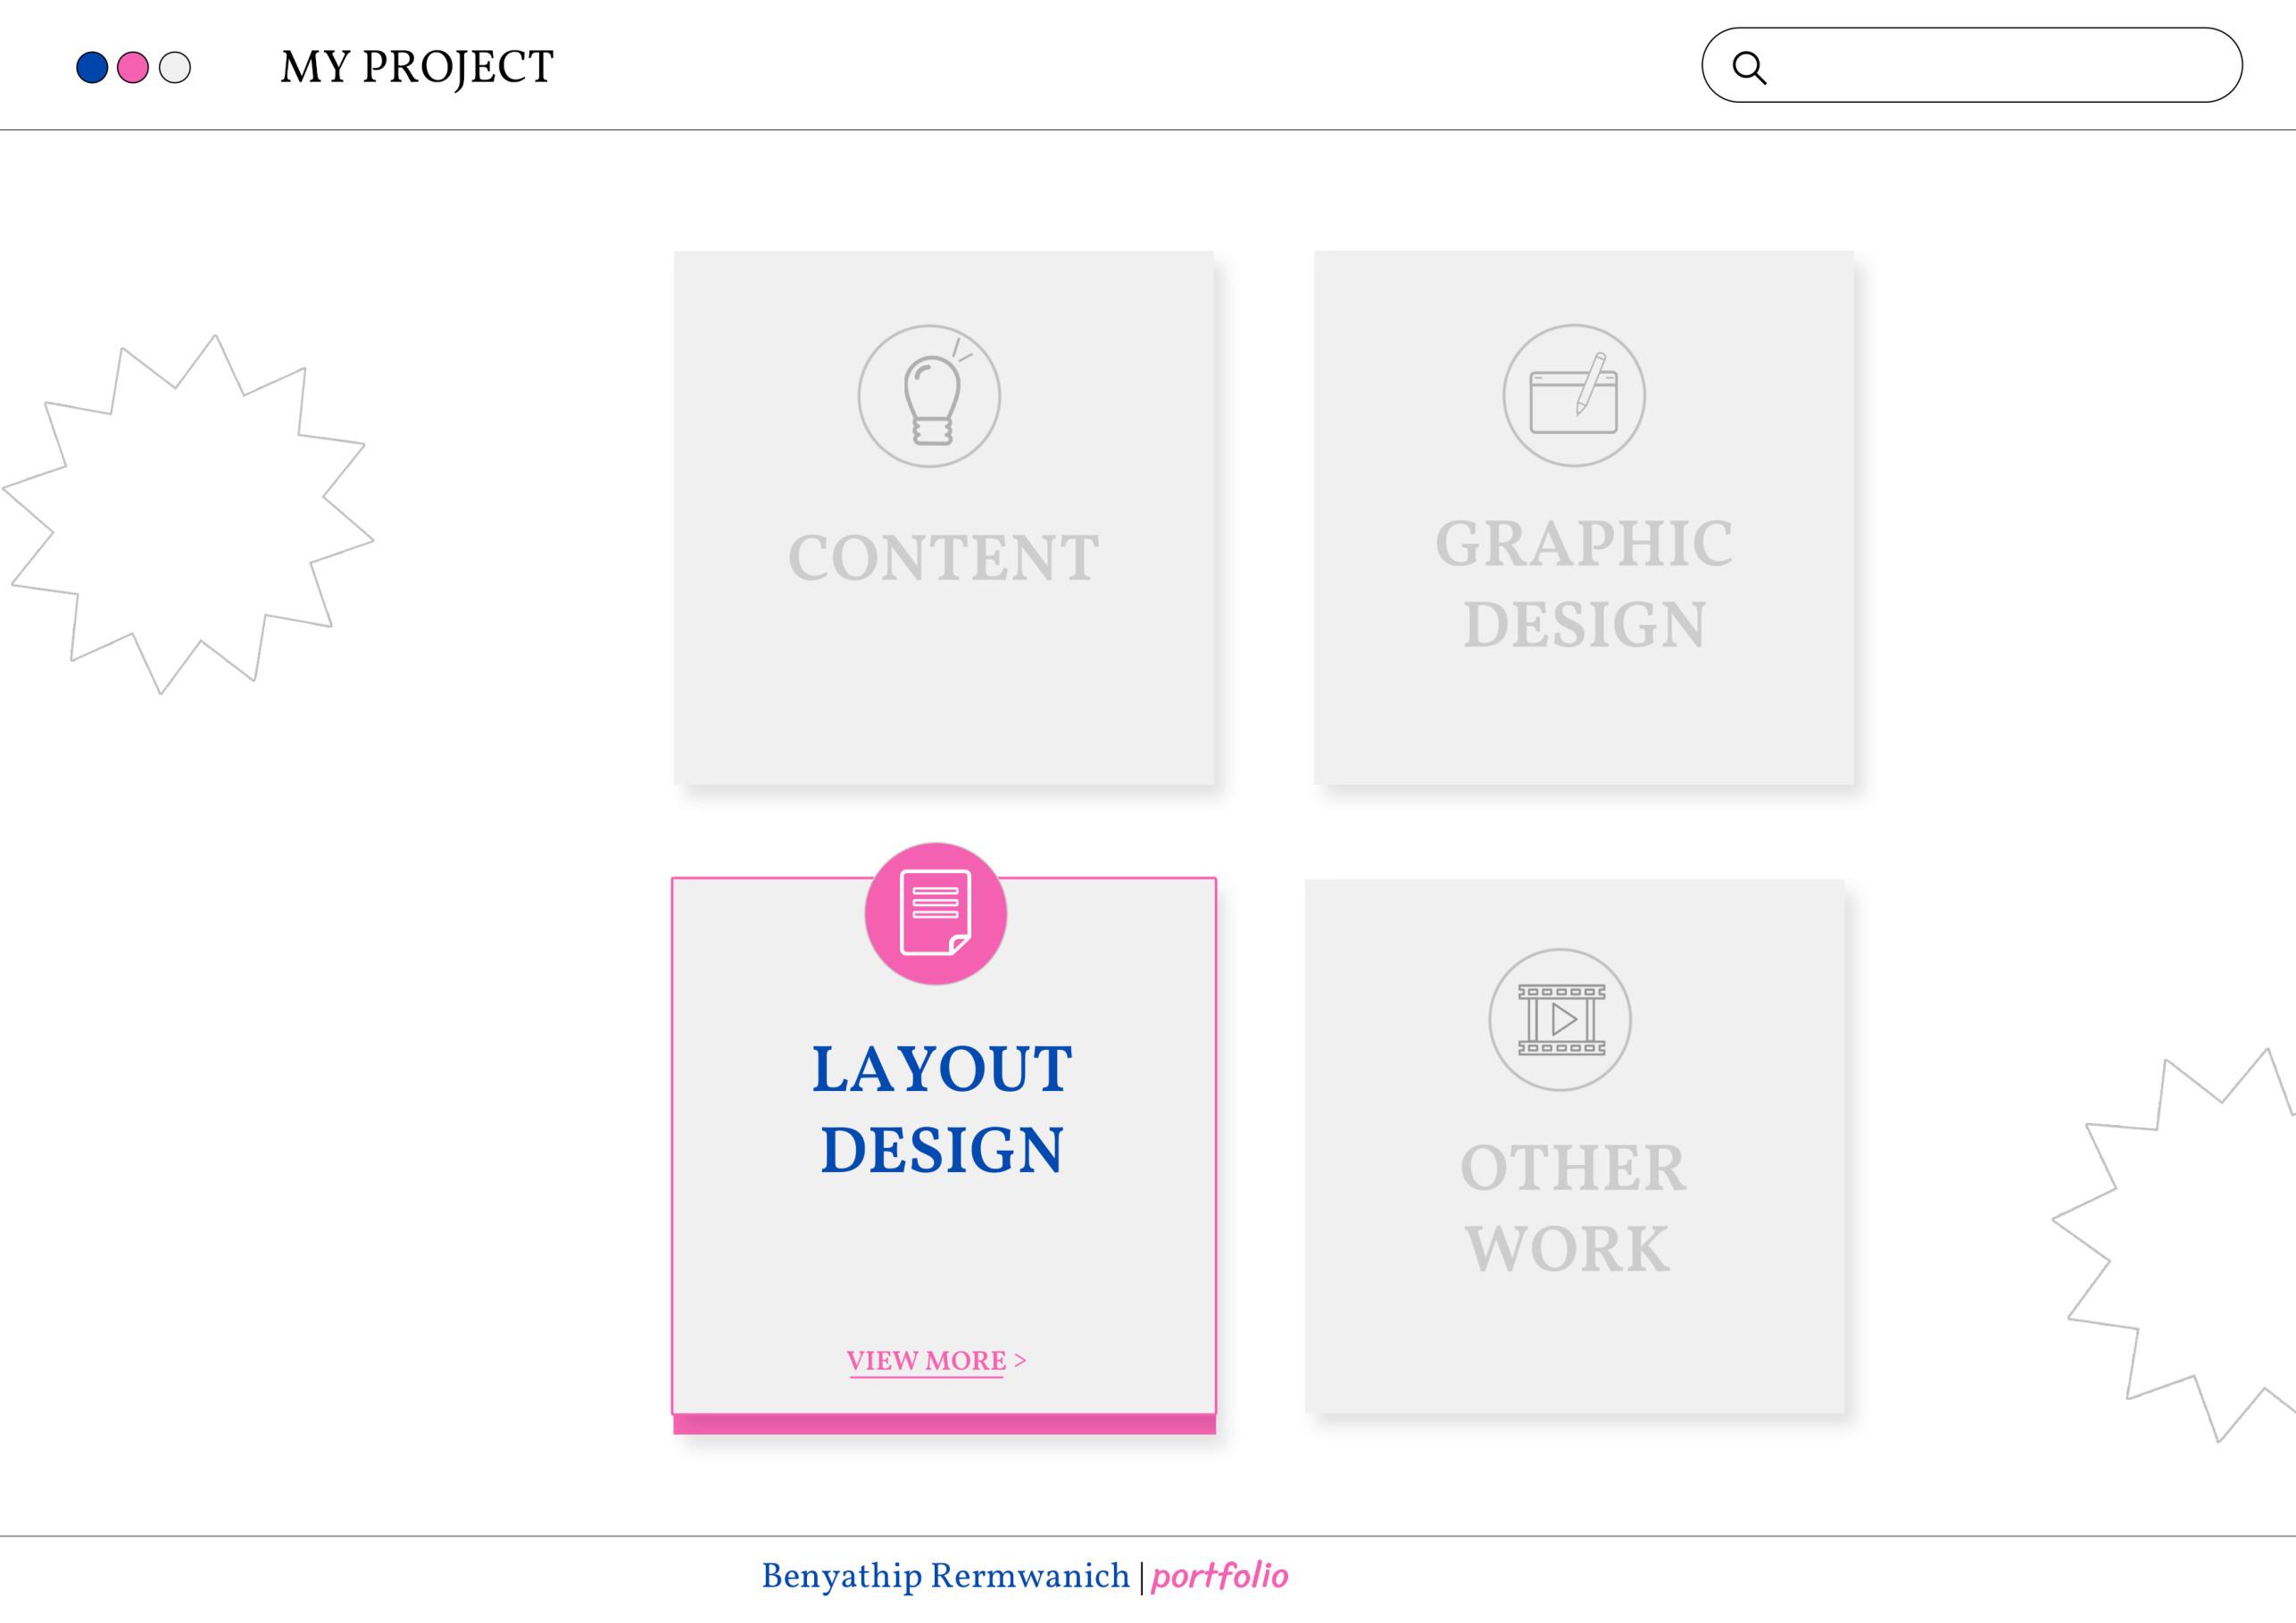Click the Benyathip Rermwanich footer name
Image resolution: width=2296 pixels, height=1623 pixels.
945,1577
